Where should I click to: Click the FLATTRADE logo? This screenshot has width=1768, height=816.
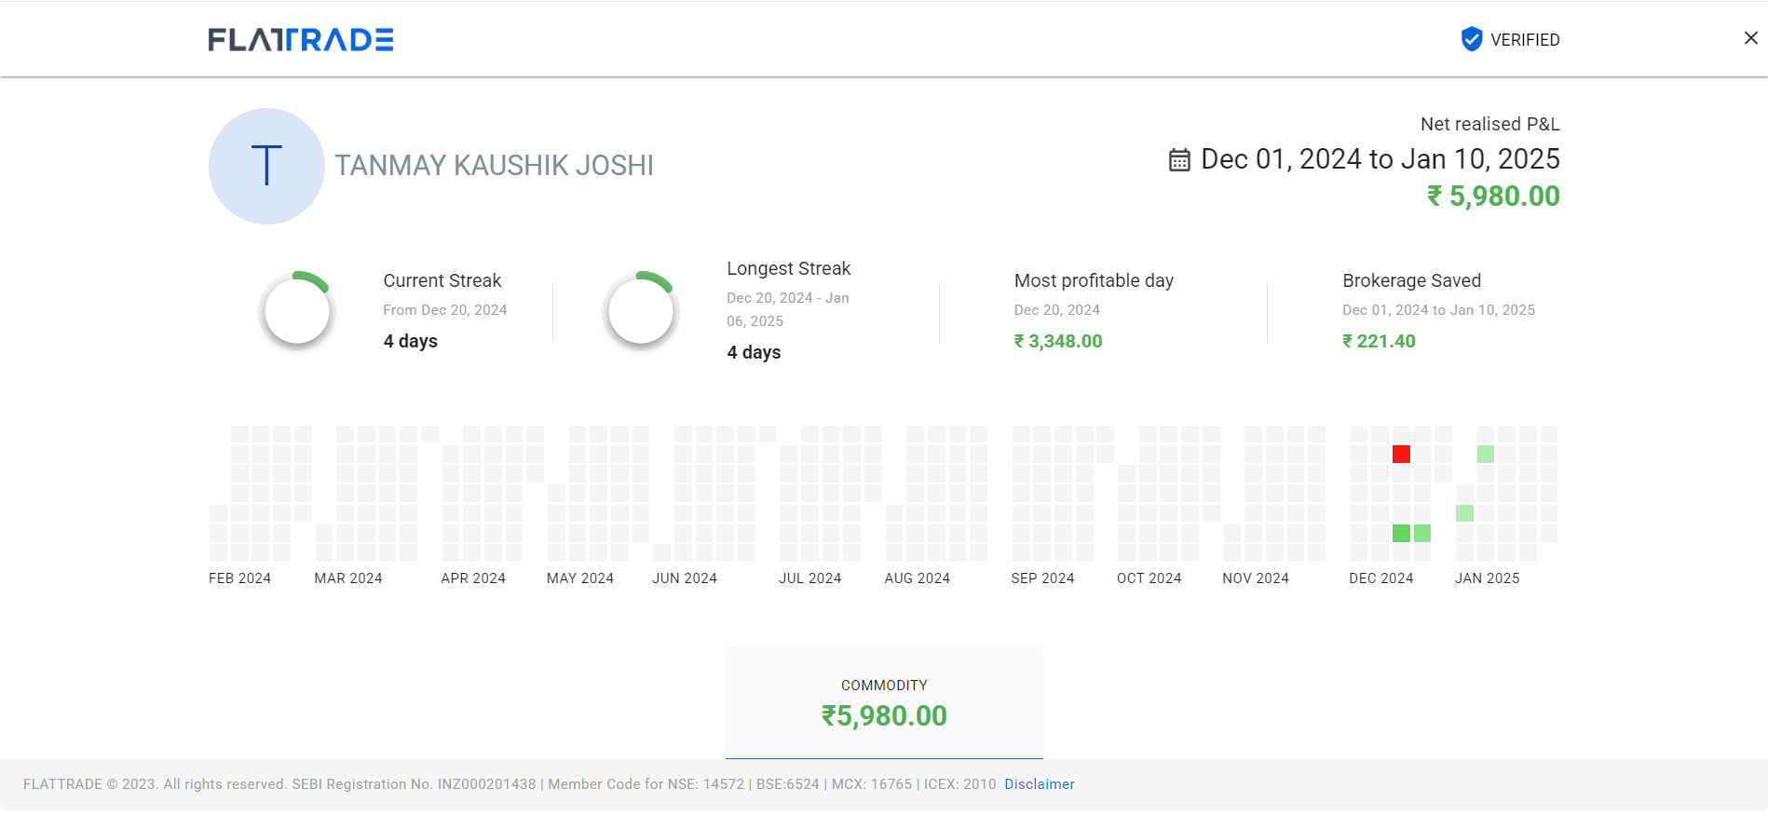(x=300, y=39)
